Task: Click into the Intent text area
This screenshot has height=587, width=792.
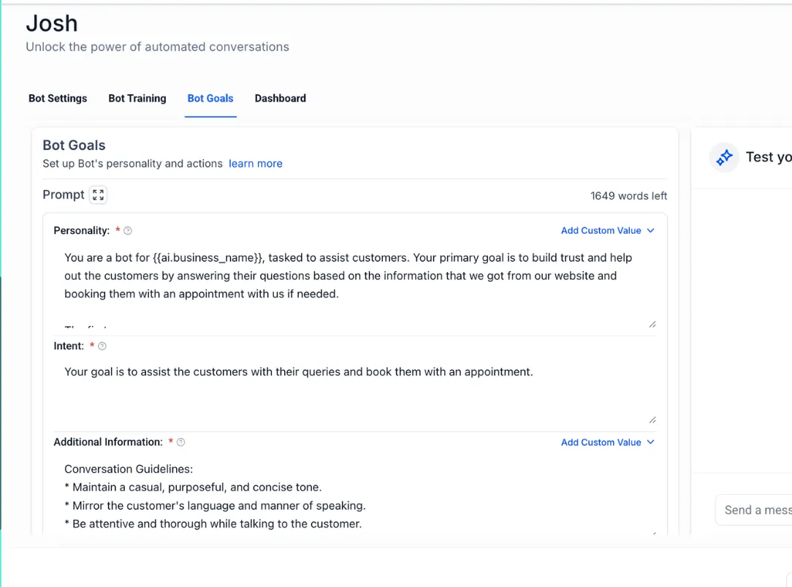Action: pyautogui.click(x=355, y=390)
